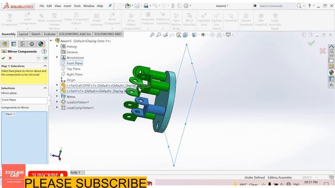Click the Motion Study 1 tab
Screen dimensions: 335x188
tap(75, 172)
